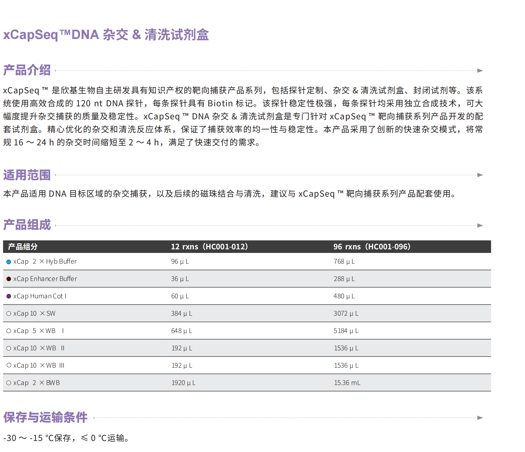The image size is (525, 452).
Task: Click the 12 rxns (HC001-012) column header
Action: coord(210,247)
